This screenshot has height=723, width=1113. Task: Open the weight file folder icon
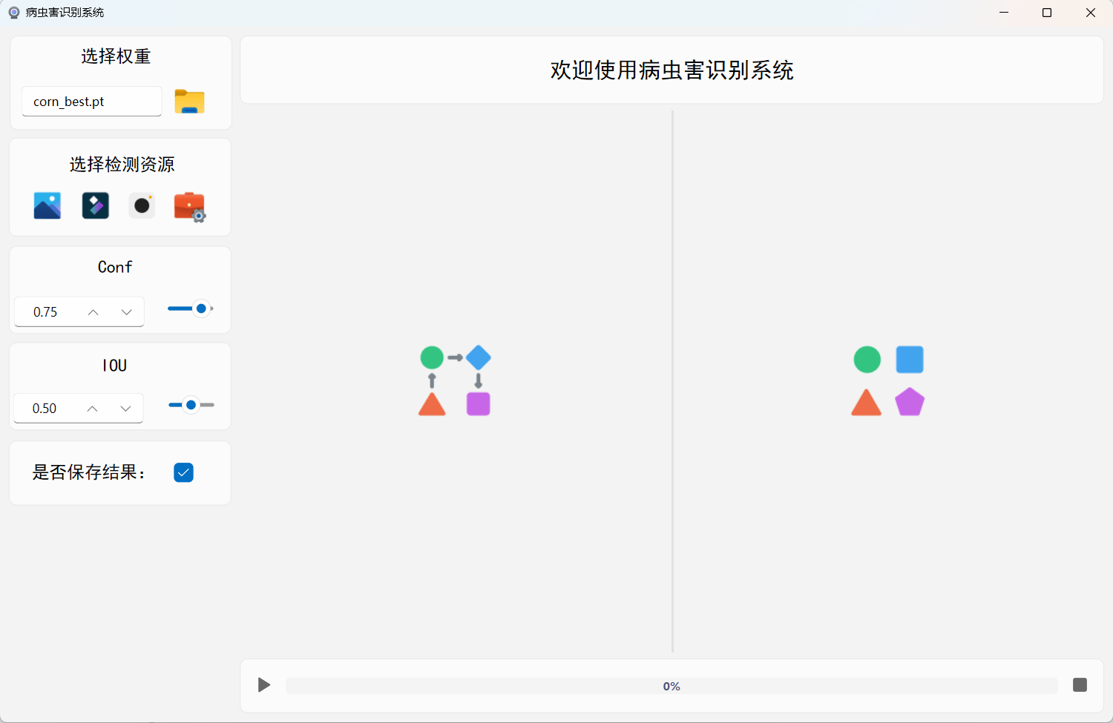click(x=189, y=102)
